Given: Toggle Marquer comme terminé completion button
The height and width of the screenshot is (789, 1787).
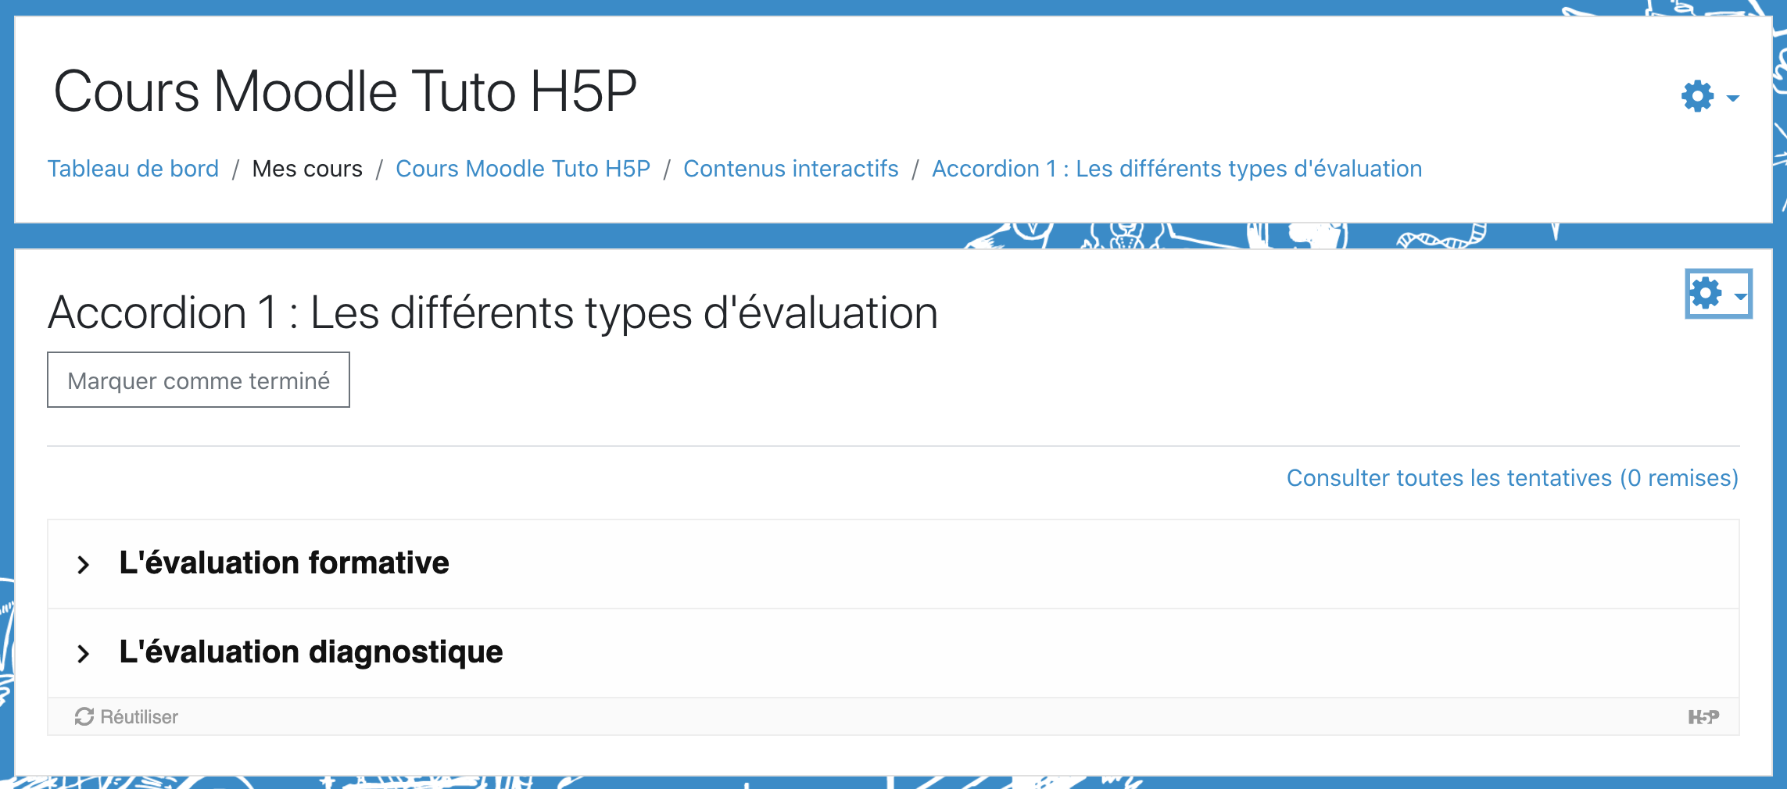Looking at the screenshot, I should click(x=199, y=380).
